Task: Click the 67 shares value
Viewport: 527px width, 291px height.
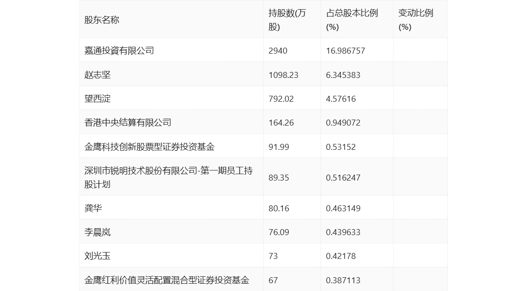Action: pos(273,280)
